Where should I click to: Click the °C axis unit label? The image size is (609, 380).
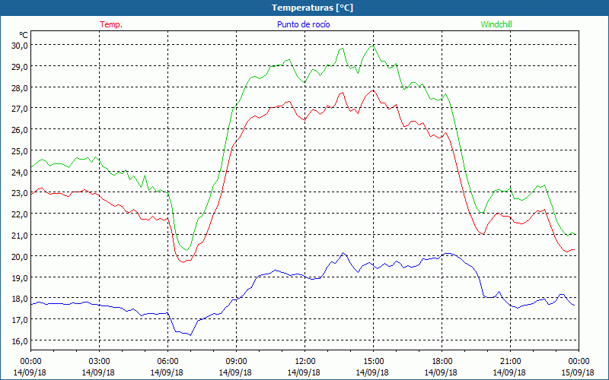(x=24, y=36)
